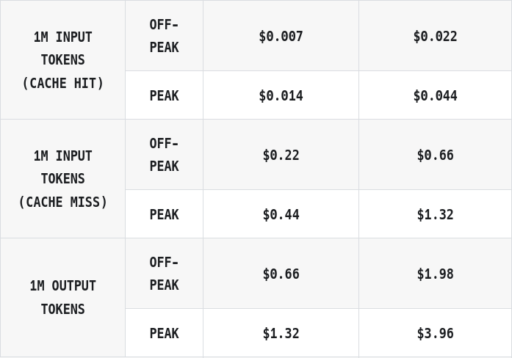Select the $0.022 price cell

pos(436,36)
